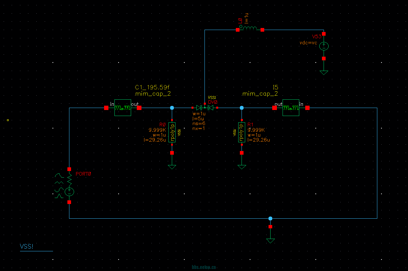Select the 'PORT0' label text
Screen dimensions: 408x271
point(83,174)
